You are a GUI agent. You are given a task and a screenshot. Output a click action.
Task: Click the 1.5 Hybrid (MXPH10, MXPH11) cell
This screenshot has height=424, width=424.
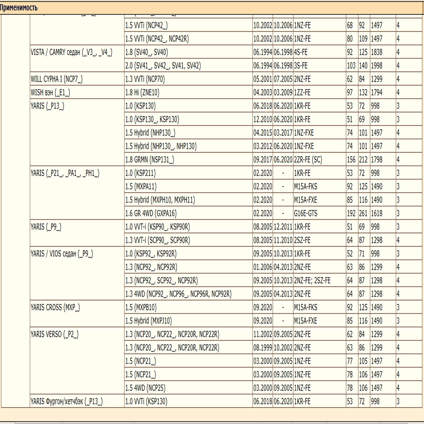point(160,200)
